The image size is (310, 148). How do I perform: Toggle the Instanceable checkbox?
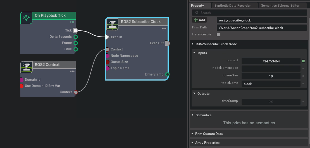(218, 35)
